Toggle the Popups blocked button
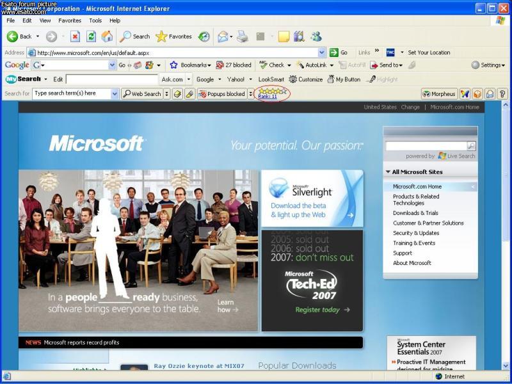 [x=222, y=94]
